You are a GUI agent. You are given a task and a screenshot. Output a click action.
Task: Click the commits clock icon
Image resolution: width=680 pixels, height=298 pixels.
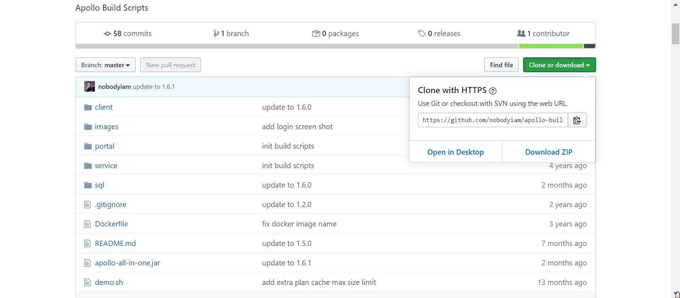(107, 34)
